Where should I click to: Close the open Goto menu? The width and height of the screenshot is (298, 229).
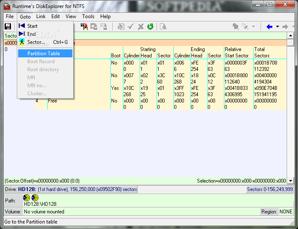(x=25, y=17)
